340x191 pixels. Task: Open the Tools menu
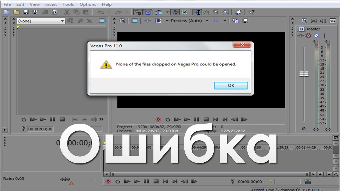[x=68, y=4]
